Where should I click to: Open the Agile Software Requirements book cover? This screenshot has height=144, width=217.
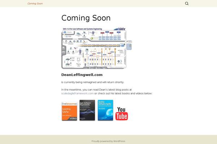(87, 110)
